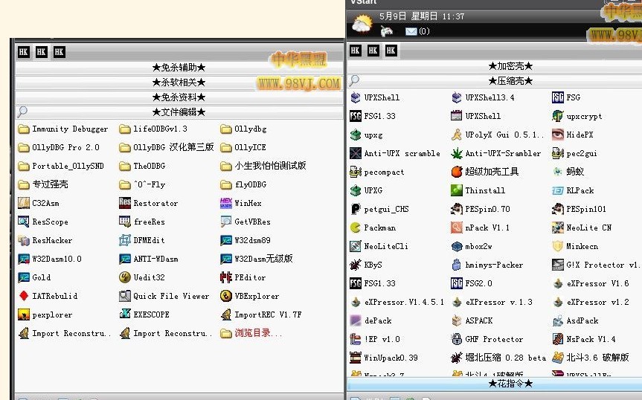The image size is (642, 400).
Task: Open ImportREC V1.7F icon
Action: (226, 314)
